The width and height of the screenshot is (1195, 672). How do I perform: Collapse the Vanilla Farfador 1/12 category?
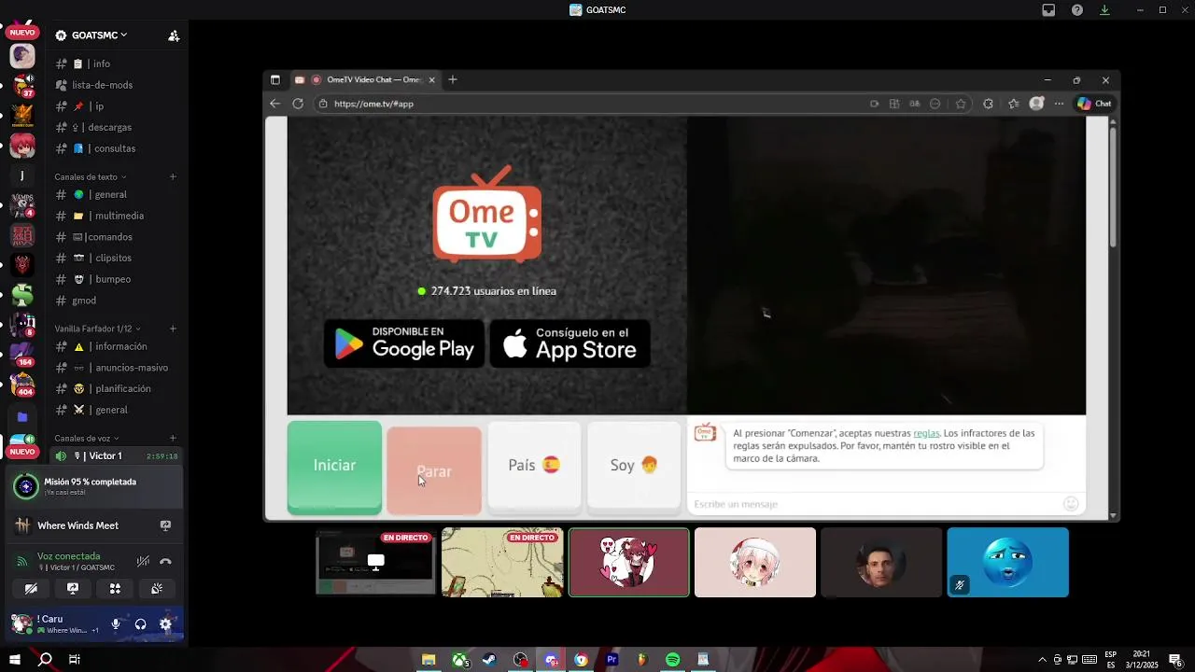97,329
